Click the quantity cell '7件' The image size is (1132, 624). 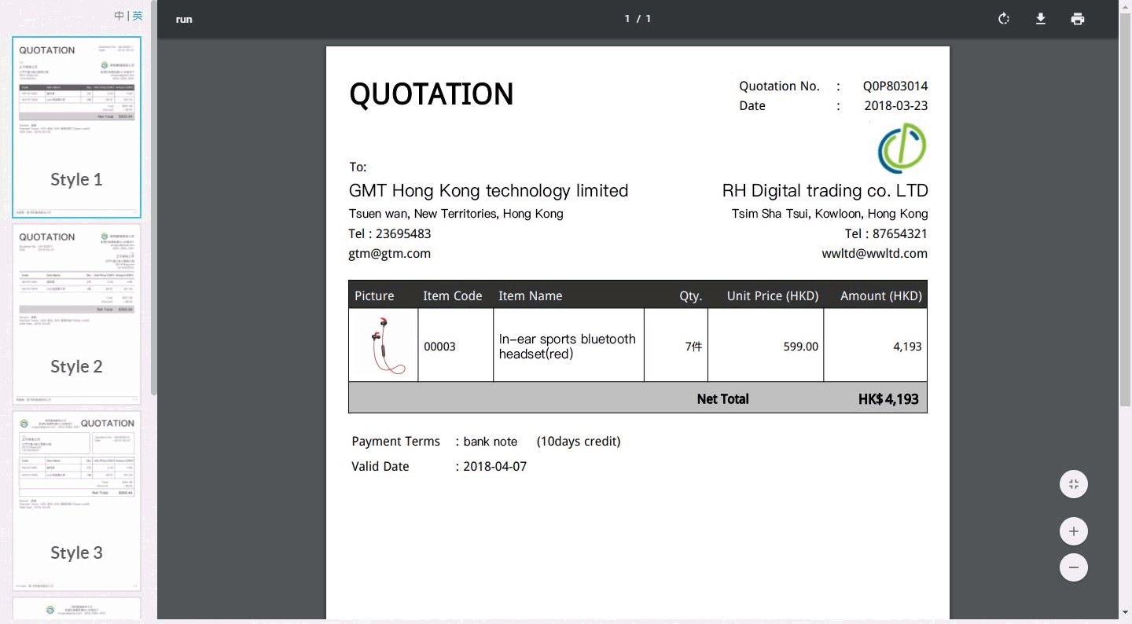[676, 346]
